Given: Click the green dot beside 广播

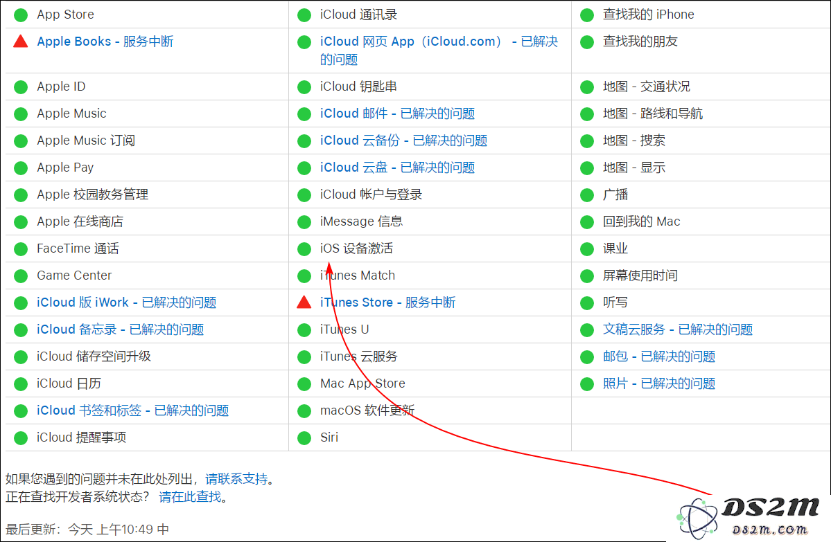Looking at the screenshot, I should point(587,195).
